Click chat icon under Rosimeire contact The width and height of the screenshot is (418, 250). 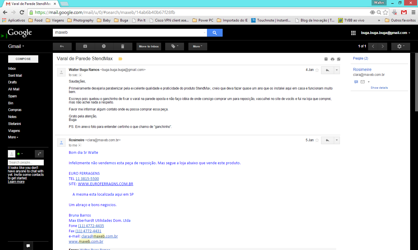click(x=356, y=82)
